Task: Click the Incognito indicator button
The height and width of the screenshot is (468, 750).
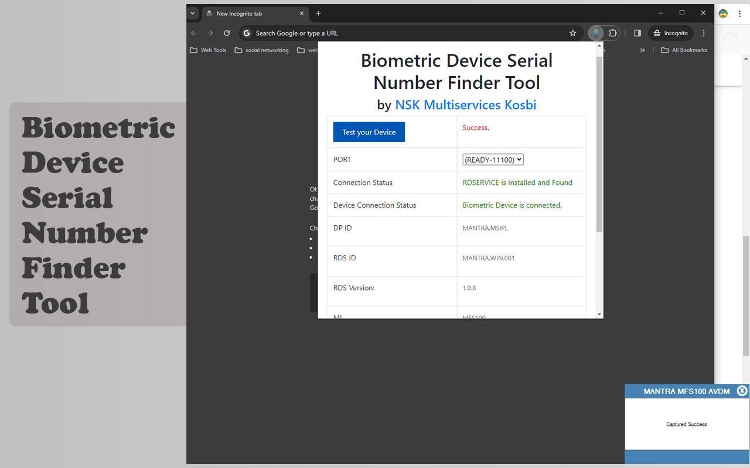Action: [x=670, y=33]
